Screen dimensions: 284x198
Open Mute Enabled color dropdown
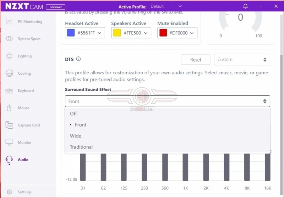[x=177, y=33]
